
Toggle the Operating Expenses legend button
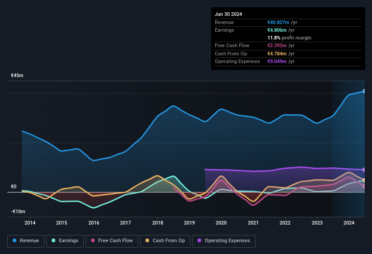[x=224, y=241]
